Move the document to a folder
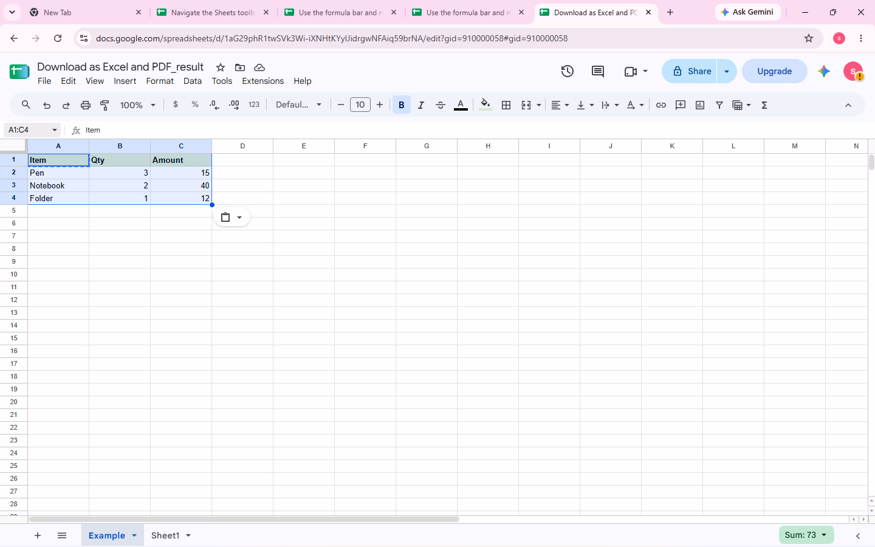This screenshot has height=547, width=875. pos(240,67)
